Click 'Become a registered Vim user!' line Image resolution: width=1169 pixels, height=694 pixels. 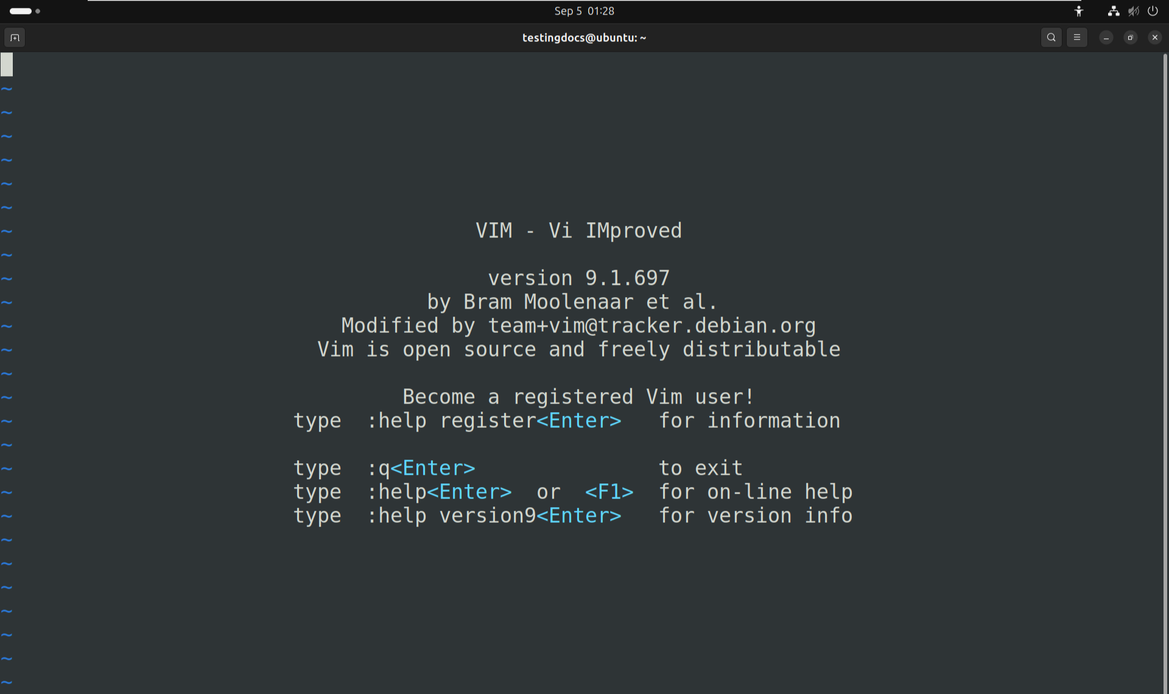click(578, 397)
